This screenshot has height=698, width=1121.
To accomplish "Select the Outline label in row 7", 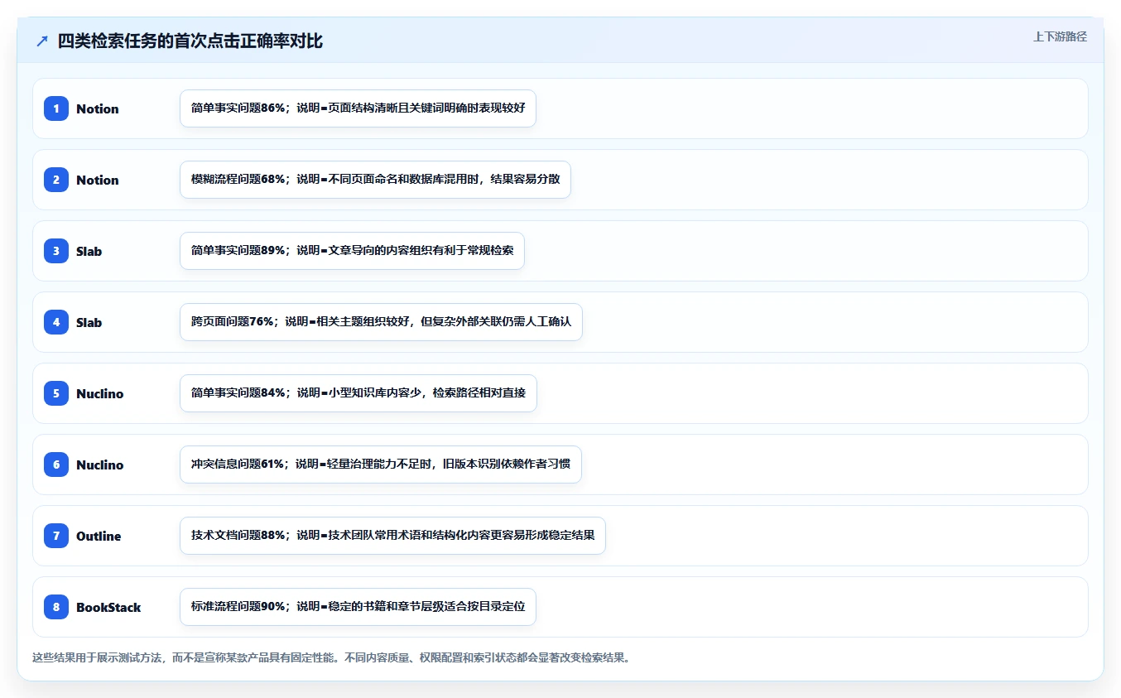I will (x=99, y=536).
